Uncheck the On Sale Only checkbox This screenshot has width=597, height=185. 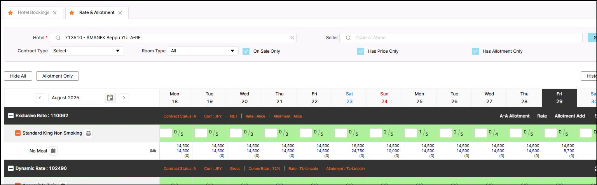[x=246, y=51]
